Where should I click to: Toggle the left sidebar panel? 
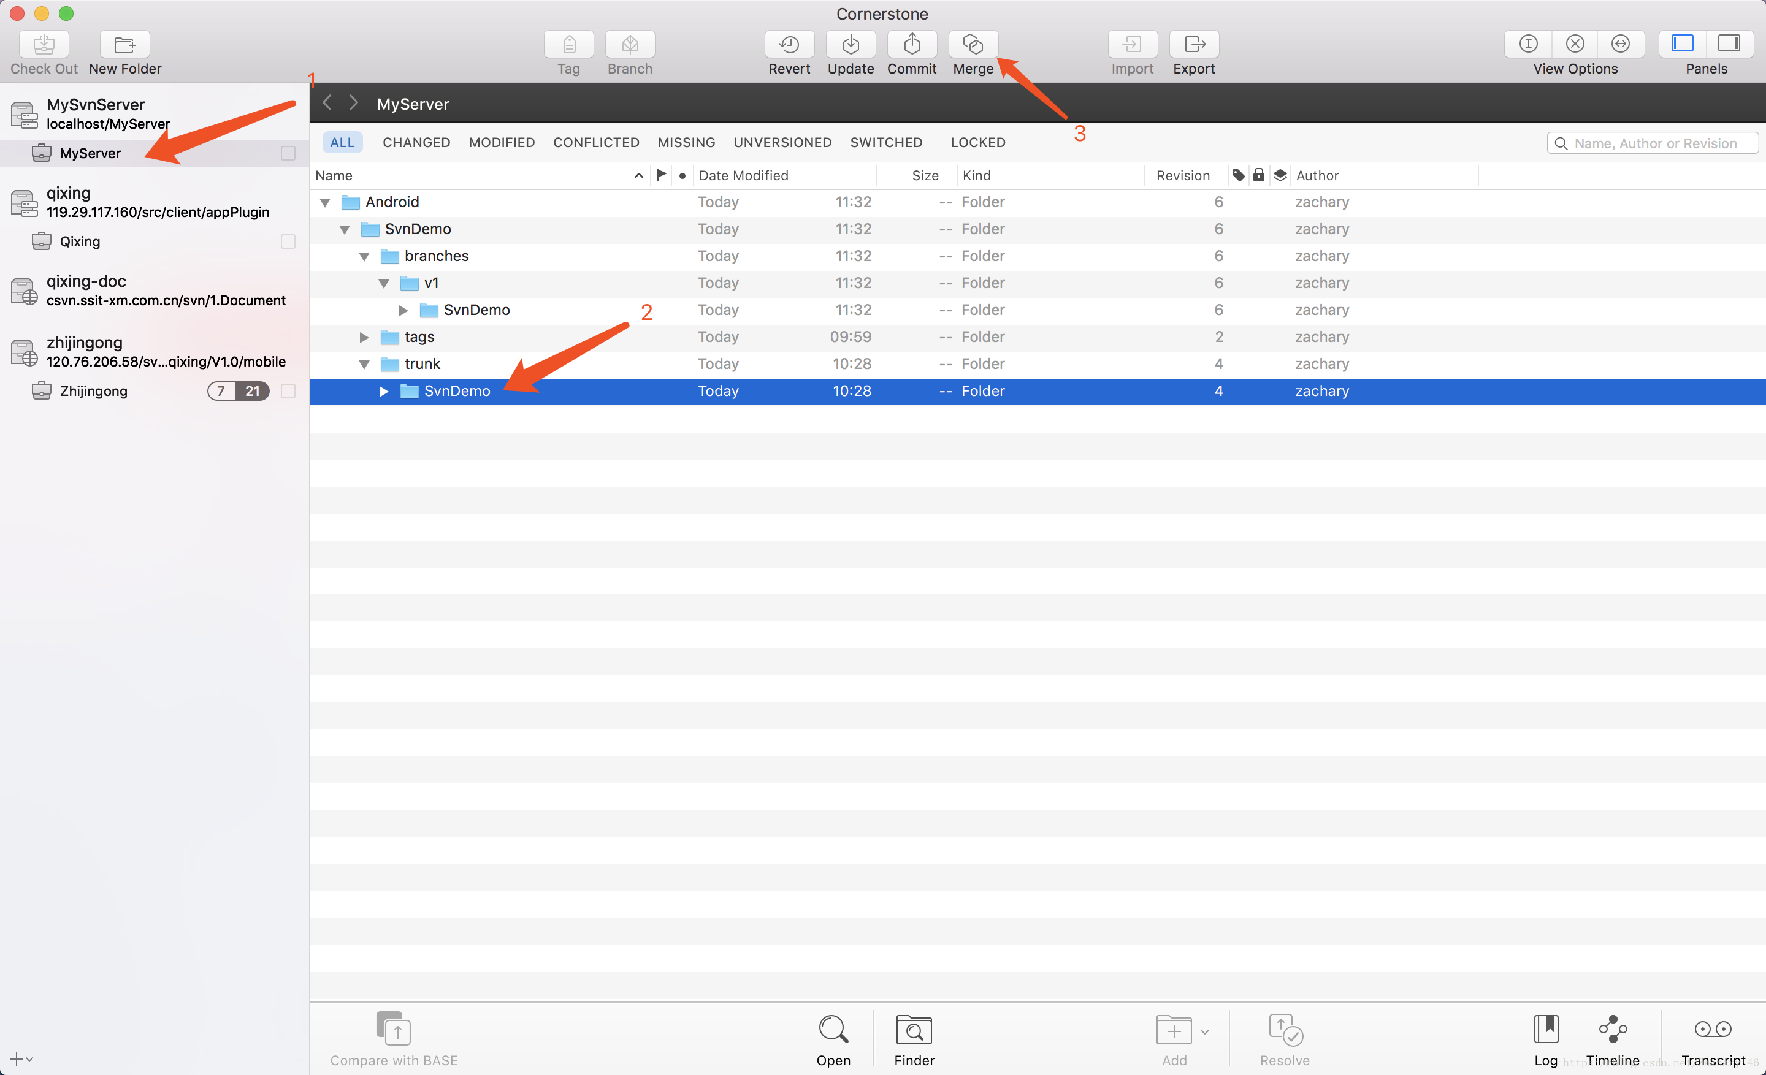coord(1682,44)
